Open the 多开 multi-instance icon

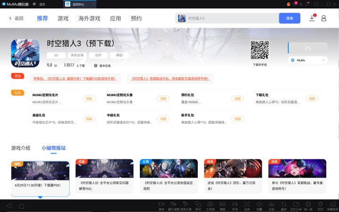click(198, 204)
